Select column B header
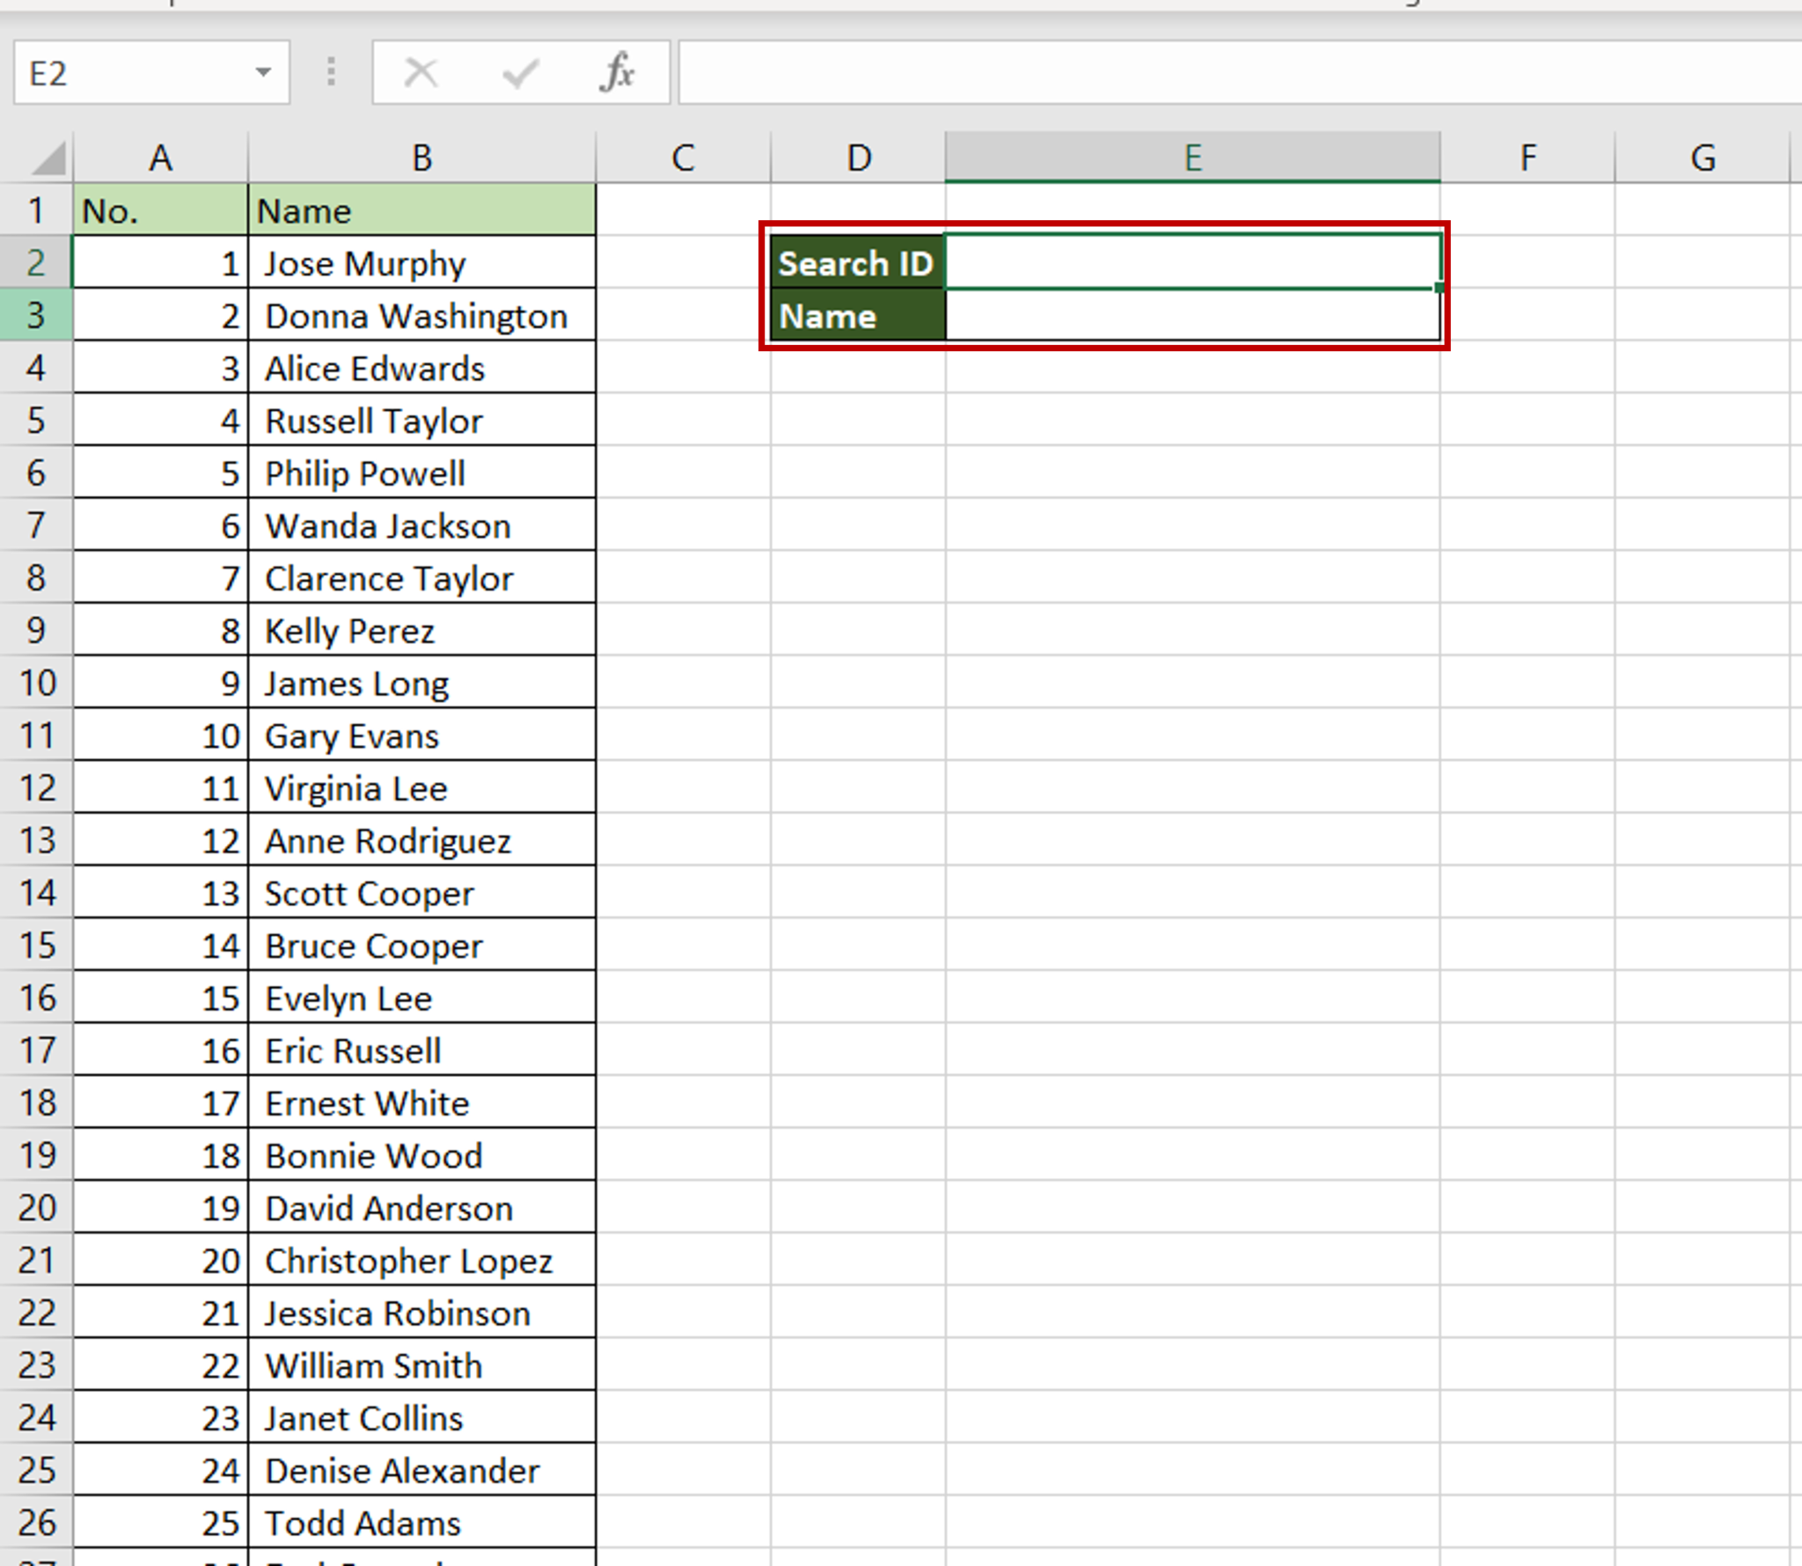This screenshot has width=1802, height=1566. (x=421, y=158)
